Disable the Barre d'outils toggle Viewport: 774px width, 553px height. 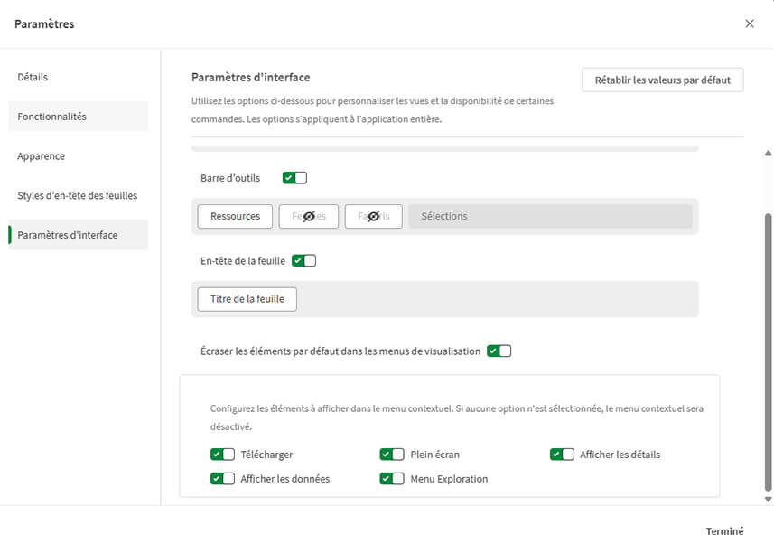pos(294,178)
